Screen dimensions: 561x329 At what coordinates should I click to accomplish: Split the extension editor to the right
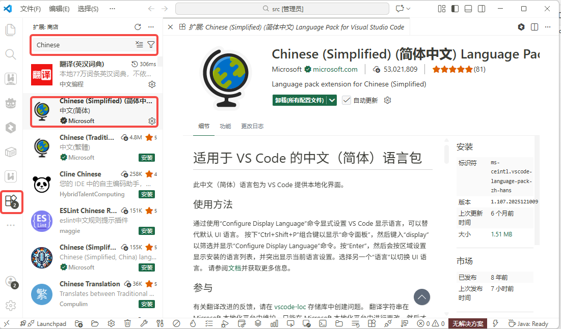tap(535, 27)
